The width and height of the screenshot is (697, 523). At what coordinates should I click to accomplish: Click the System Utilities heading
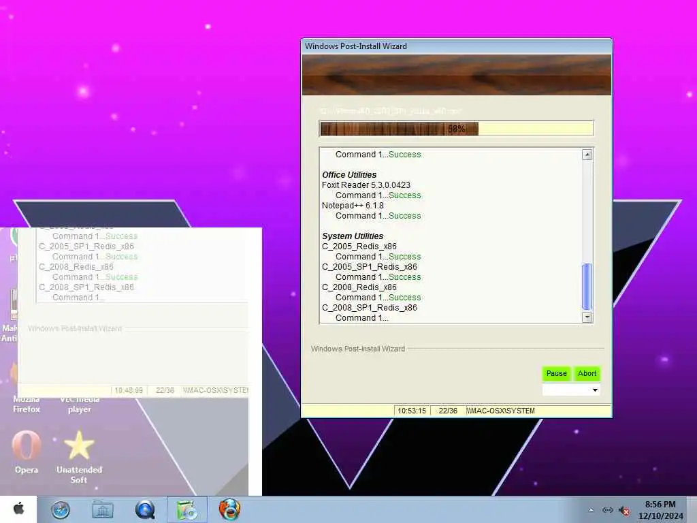click(x=353, y=236)
